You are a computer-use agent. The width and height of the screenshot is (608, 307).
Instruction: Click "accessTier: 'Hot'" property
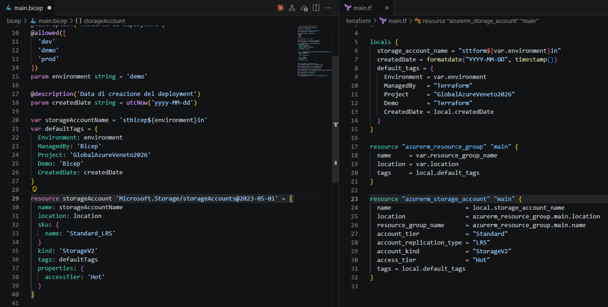(75, 277)
